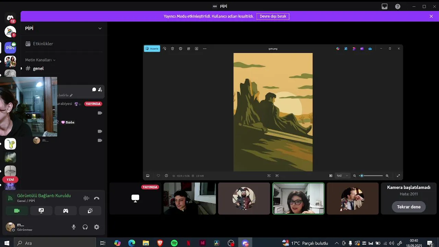Click Düzenle edit button in Photos window
The height and width of the screenshot is (247, 439).
pos(152,49)
